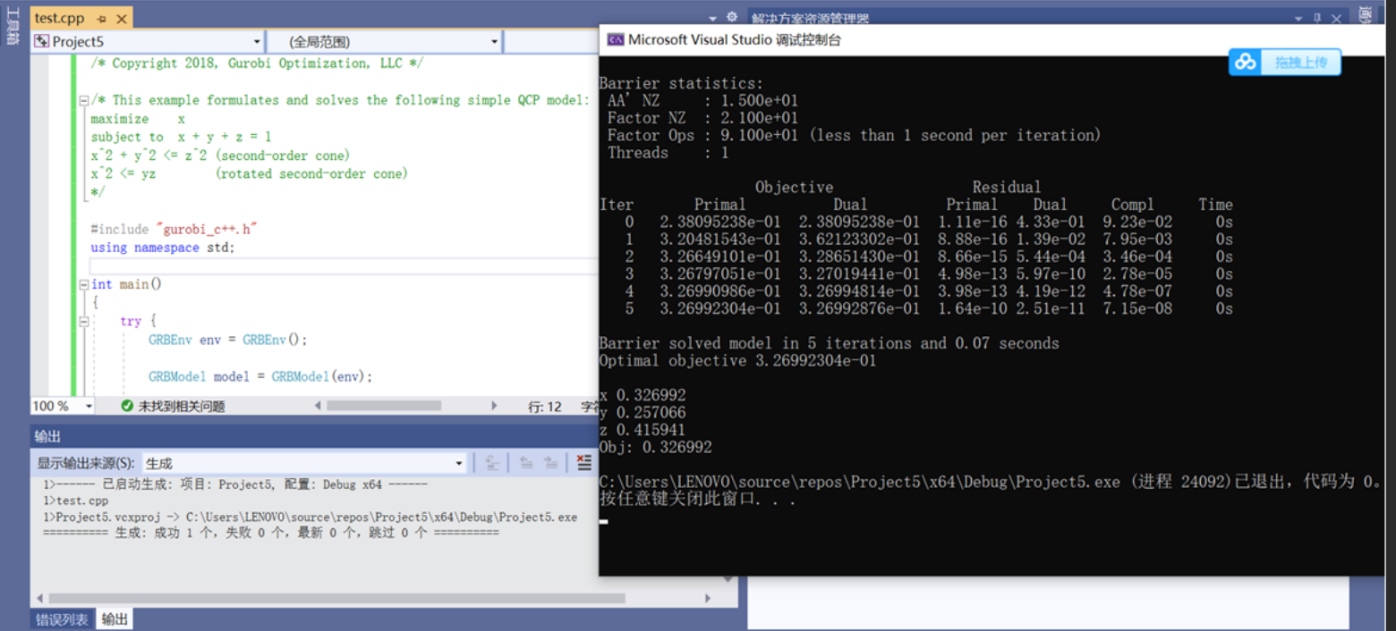Screen dimensions: 1396x631
Task: Click the 'GRBModel model = GRBModel(env);' line
Action: [x=260, y=376]
